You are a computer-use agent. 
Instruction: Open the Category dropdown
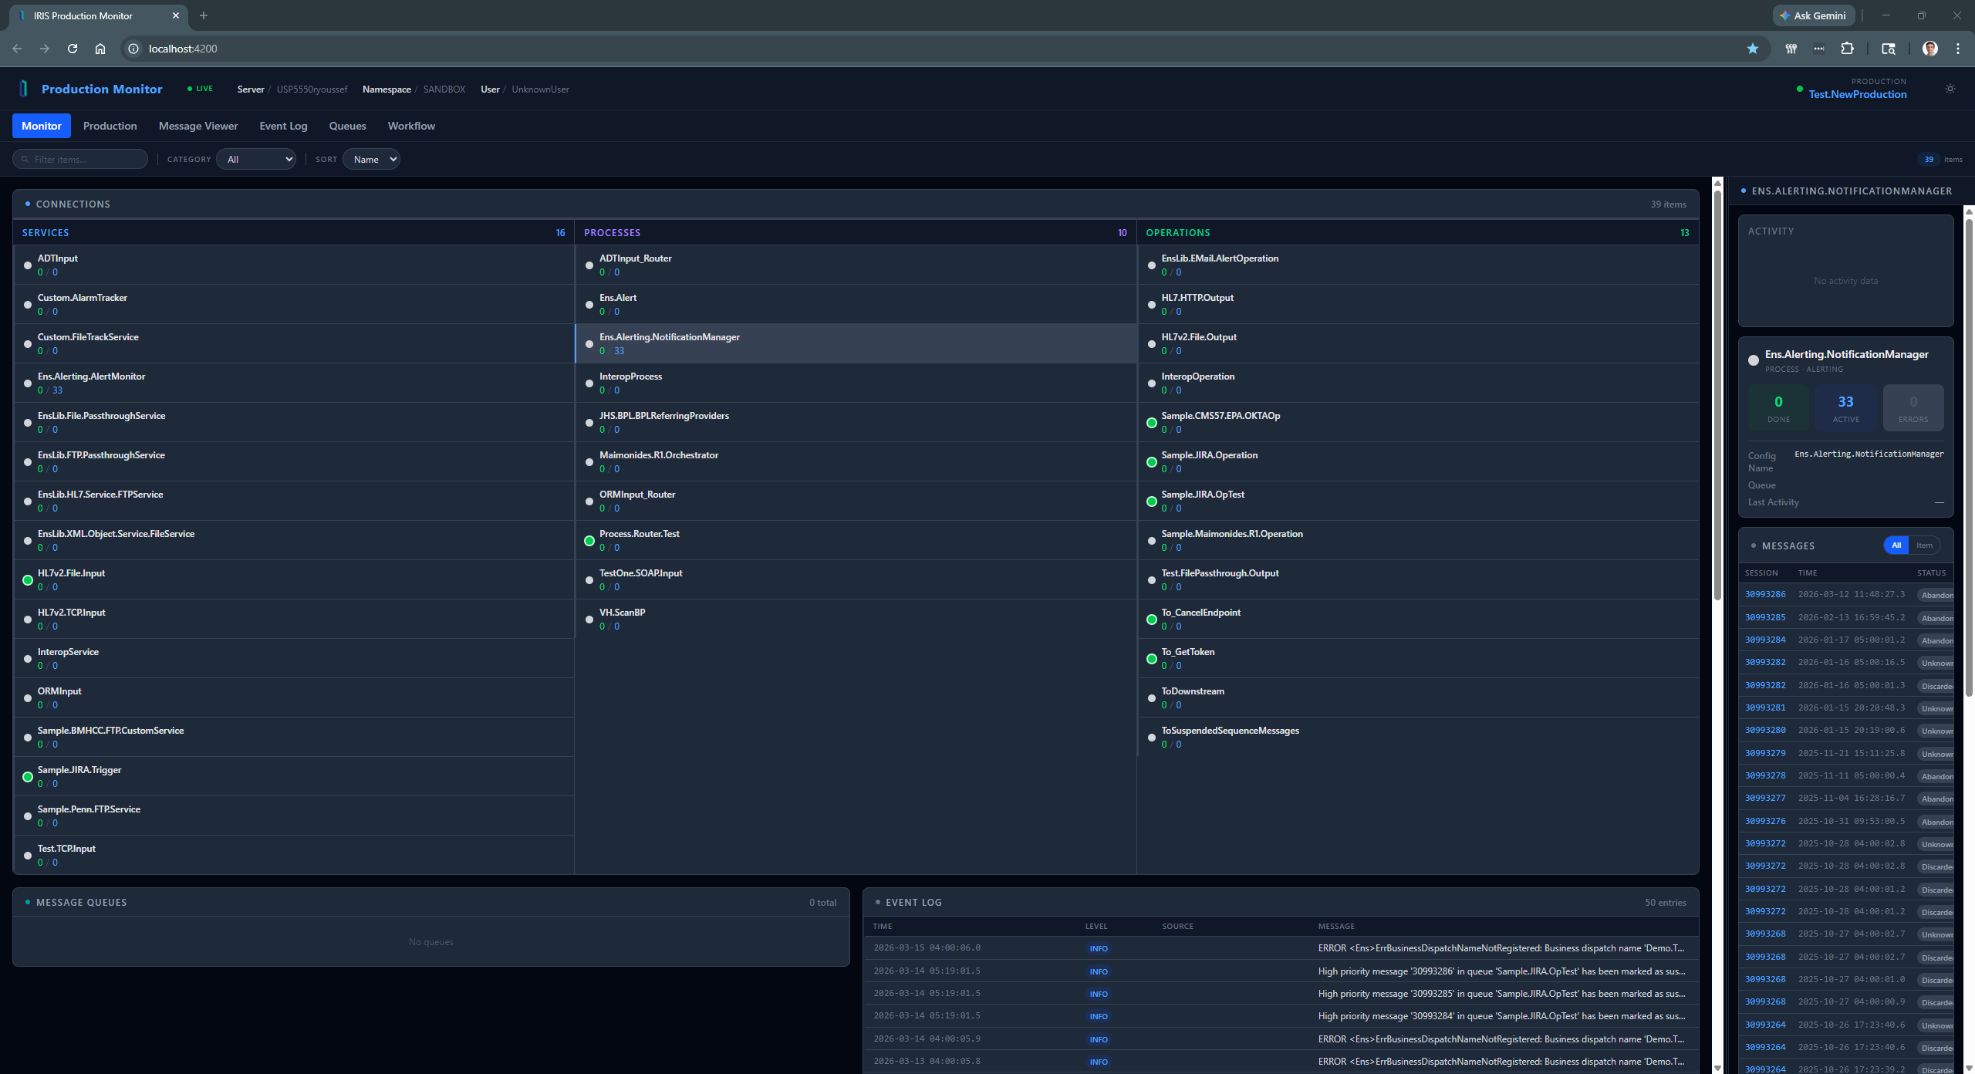[x=256, y=160]
